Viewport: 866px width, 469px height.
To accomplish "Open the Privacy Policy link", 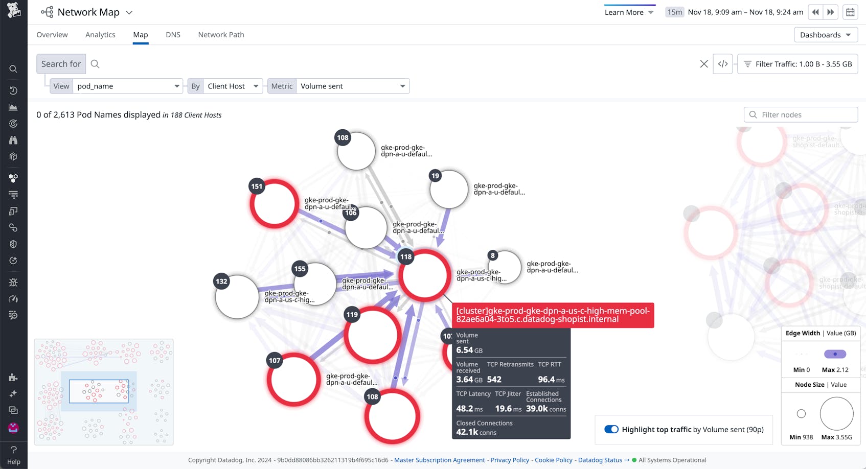I will click(510, 460).
